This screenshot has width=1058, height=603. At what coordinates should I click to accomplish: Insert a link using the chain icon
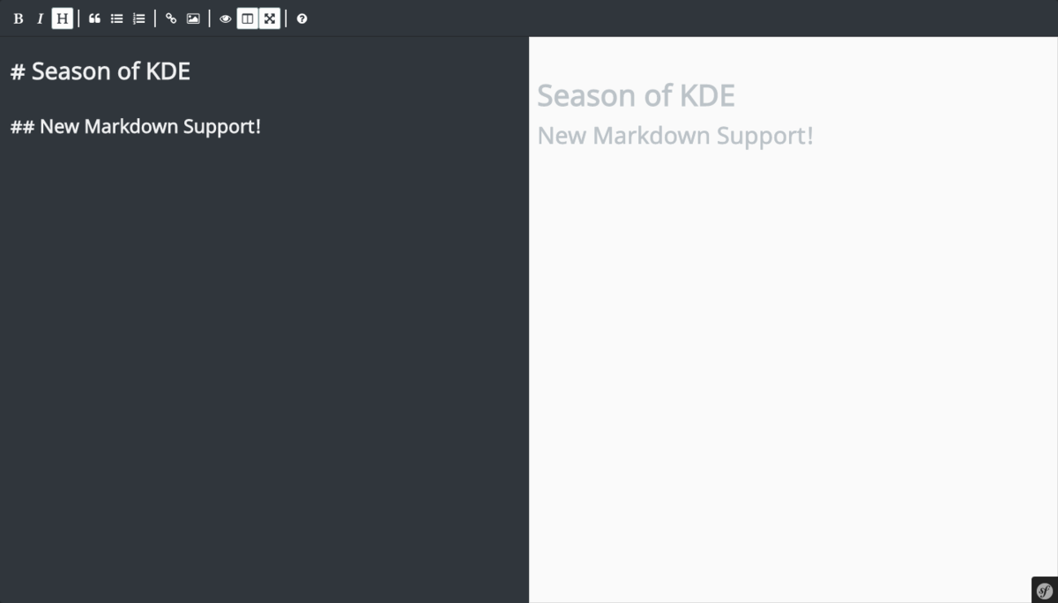pyautogui.click(x=171, y=19)
